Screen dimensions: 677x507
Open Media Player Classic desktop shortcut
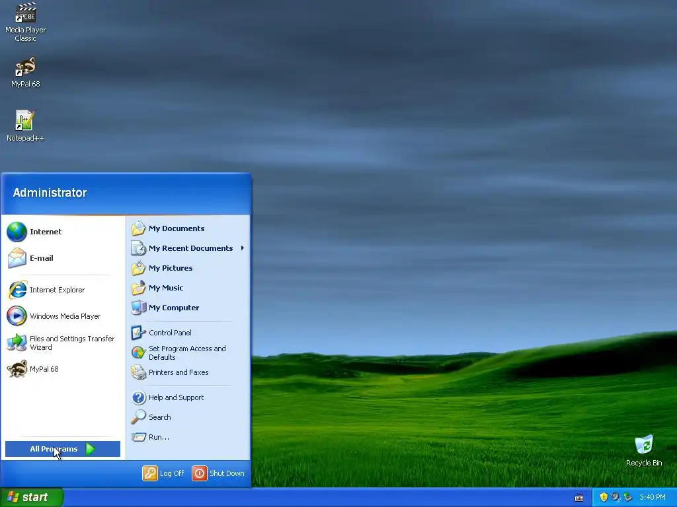(x=26, y=22)
